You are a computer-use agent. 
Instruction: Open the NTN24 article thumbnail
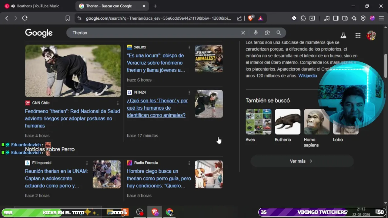(209, 104)
